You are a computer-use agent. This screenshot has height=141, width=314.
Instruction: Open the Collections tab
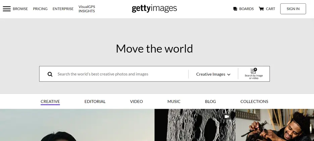tap(254, 101)
